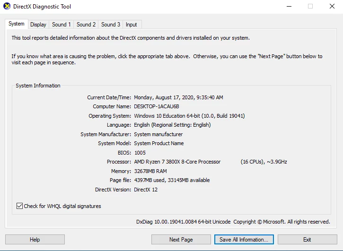Click the Language value English text
Viewport: 343px width, 251px height.
coord(172,125)
